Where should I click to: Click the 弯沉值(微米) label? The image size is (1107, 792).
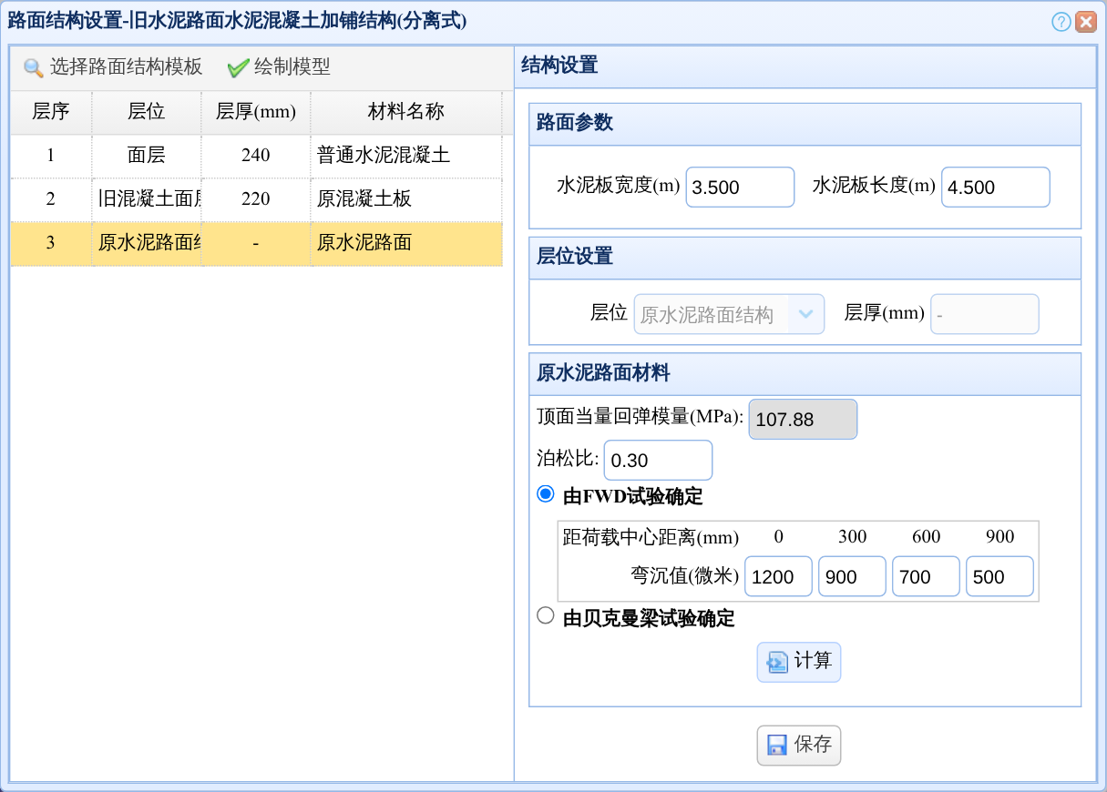(x=685, y=576)
